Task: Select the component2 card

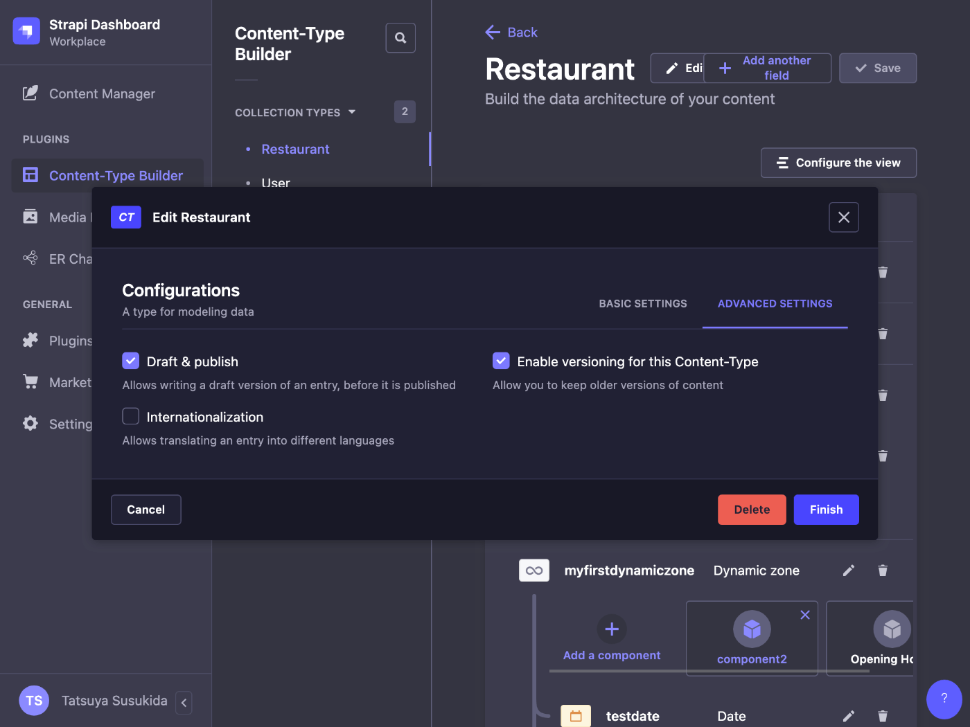Action: click(x=752, y=638)
